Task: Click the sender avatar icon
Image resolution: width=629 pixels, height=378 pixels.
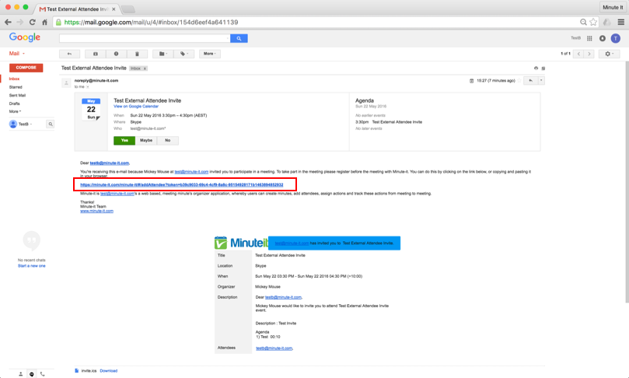Action: point(66,83)
